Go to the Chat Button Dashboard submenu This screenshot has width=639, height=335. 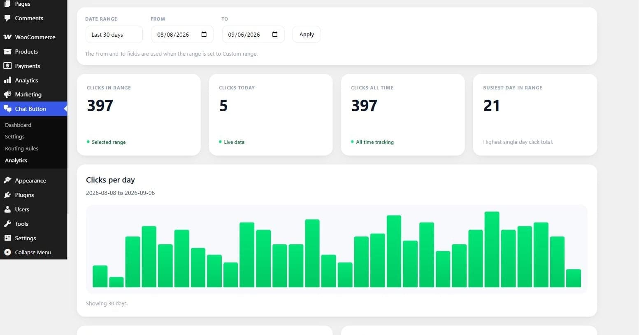click(18, 125)
